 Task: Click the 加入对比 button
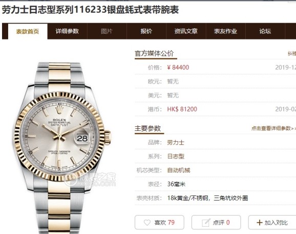pos(272,222)
